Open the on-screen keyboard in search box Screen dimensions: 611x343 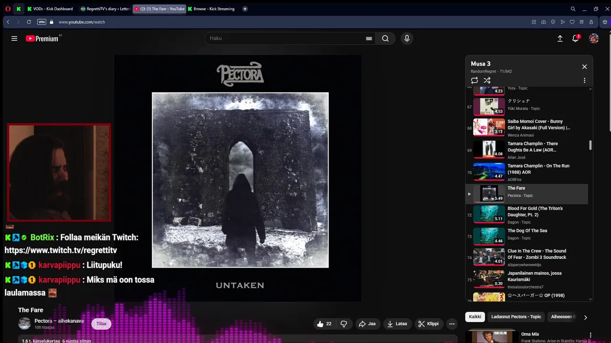click(369, 39)
